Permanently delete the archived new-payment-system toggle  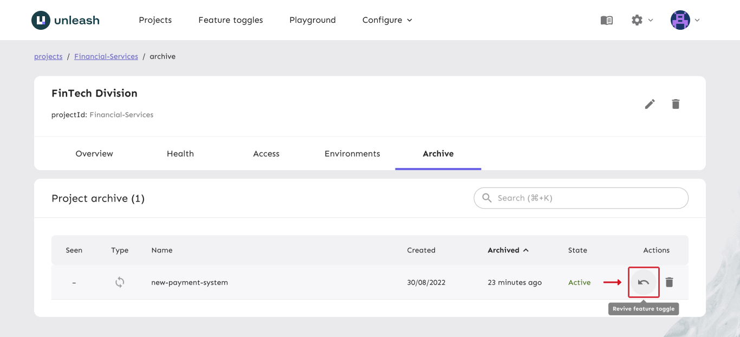tap(670, 282)
